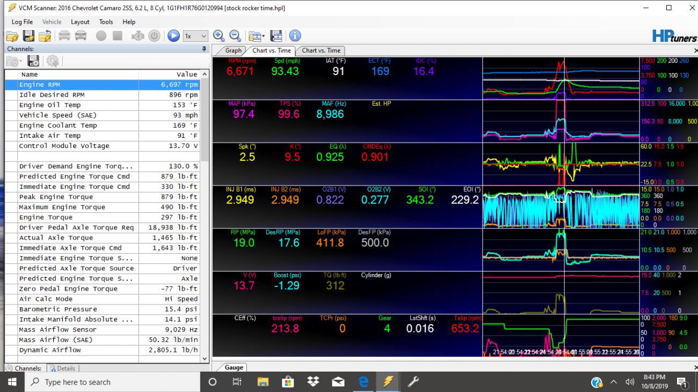Click the save layout icon
The image size is (698, 392).
pos(277,36)
